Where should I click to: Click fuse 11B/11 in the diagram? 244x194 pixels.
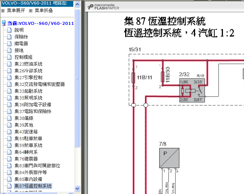pos(133,78)
